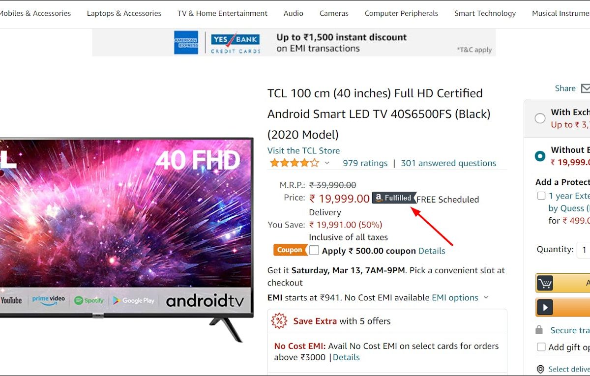Image resolution: width=590 pixels, height=376 pixels.
Task: Click the orange Coupon tag badge
Action: point(290,250)
